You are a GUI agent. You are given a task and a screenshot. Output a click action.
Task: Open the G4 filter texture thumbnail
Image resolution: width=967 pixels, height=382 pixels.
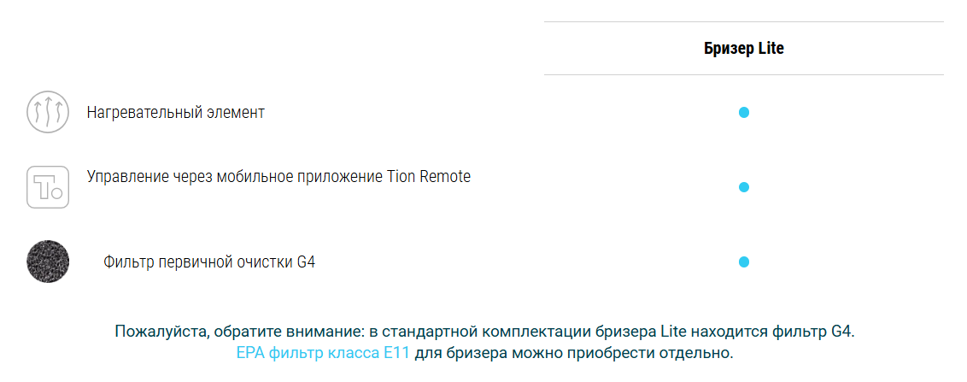tap(48, 262)
